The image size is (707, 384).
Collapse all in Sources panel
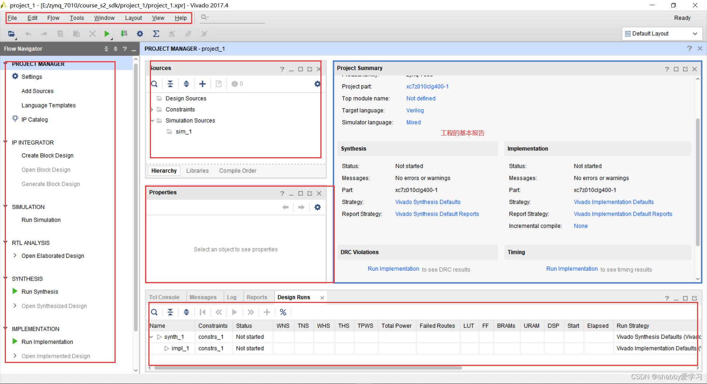pyautogui.click(x=170, y=84)
